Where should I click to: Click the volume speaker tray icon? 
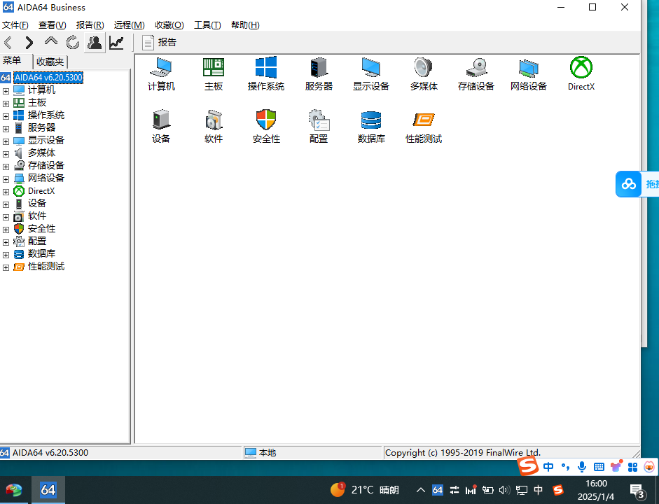(x=504, y=490)
